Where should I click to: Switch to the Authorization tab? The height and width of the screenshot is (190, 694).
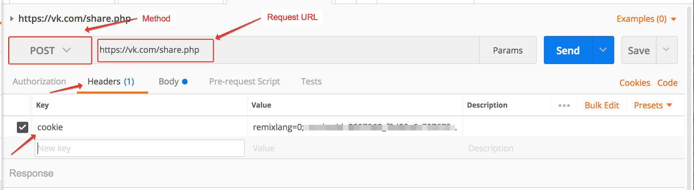(x=39, y=82)
